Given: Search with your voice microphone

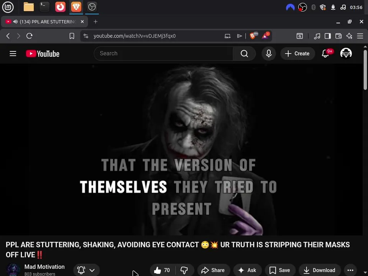Looking at the screenshot, I should point(269,54).
